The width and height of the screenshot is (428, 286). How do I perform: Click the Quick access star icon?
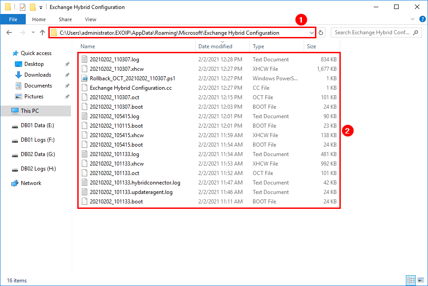(15, 53)
